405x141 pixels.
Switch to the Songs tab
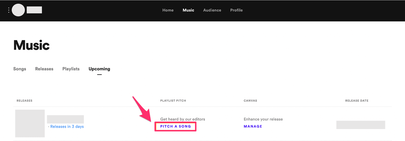coord(20,69)
